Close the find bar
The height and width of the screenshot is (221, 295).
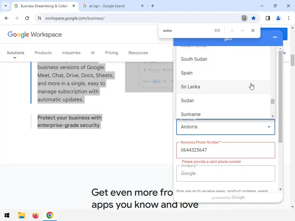pos(253,31)
